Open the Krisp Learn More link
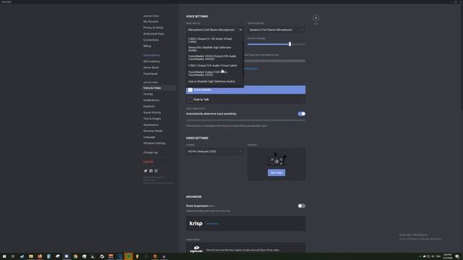 (x=212, y=224)
